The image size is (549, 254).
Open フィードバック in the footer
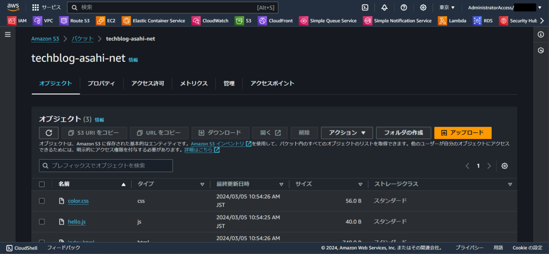tap(64, 248)
